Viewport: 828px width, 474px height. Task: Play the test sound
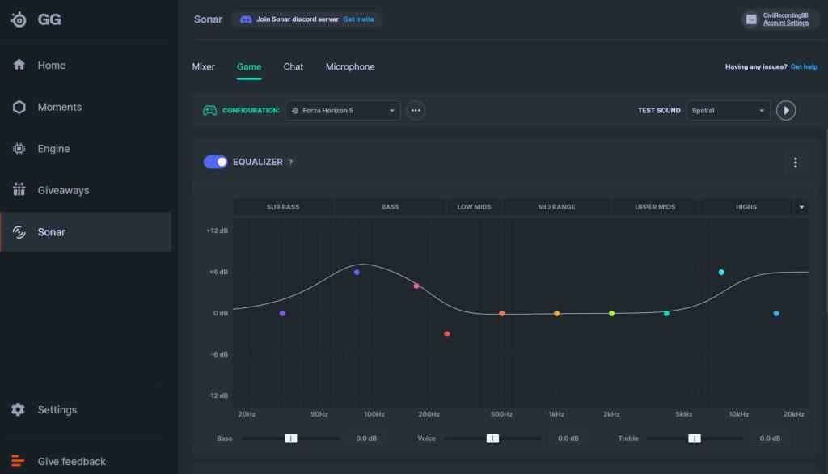pyautogui.click(x=786, y=111)
